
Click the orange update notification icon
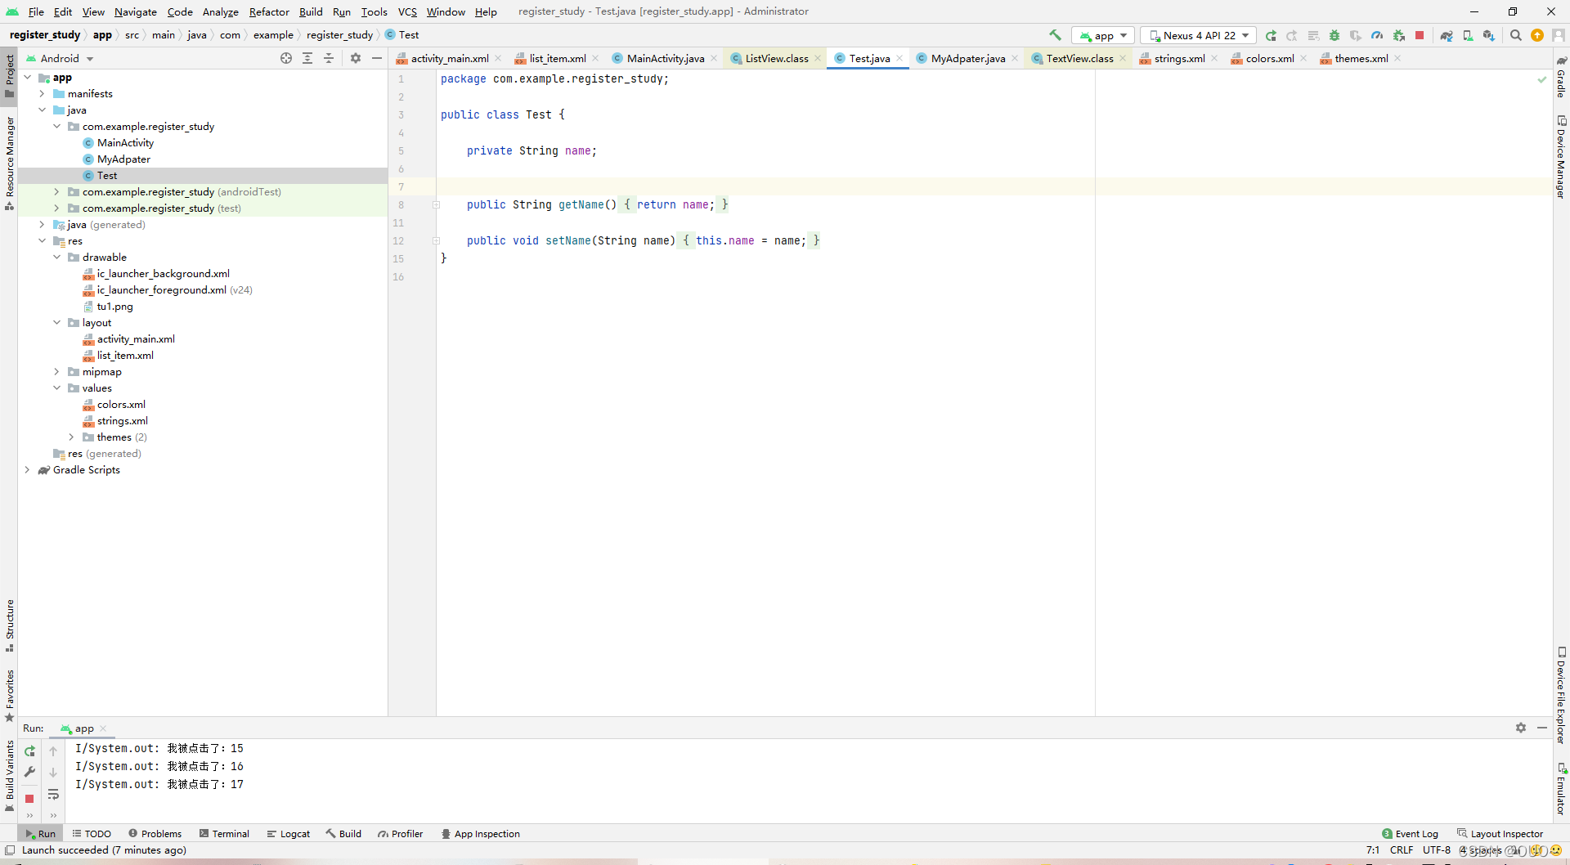(x=1537, y=35)
